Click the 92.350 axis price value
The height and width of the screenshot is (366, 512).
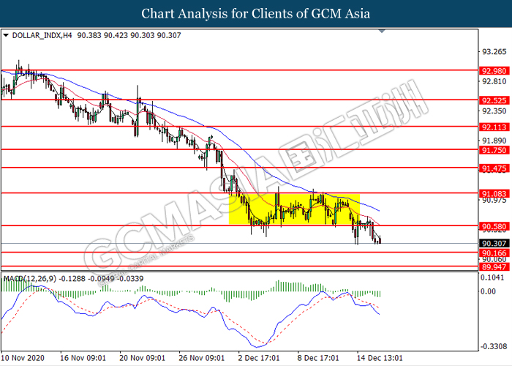494,111
